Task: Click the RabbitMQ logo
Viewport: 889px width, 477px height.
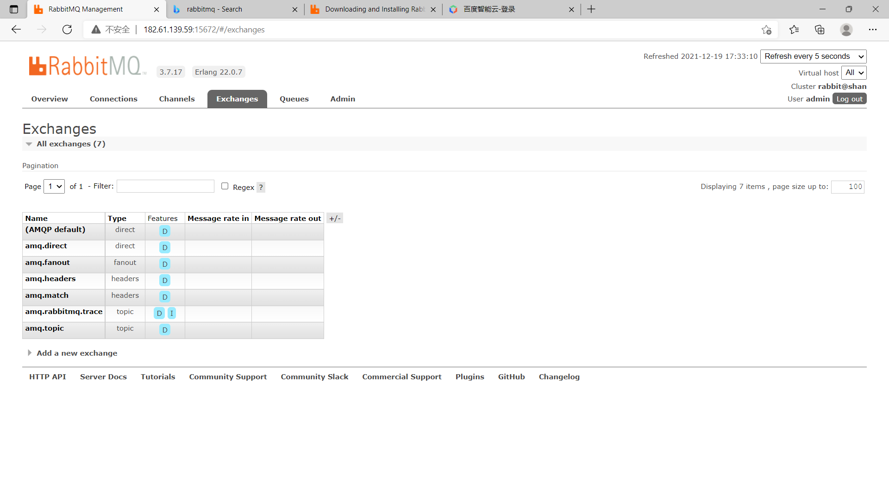Action: [86, 65]
